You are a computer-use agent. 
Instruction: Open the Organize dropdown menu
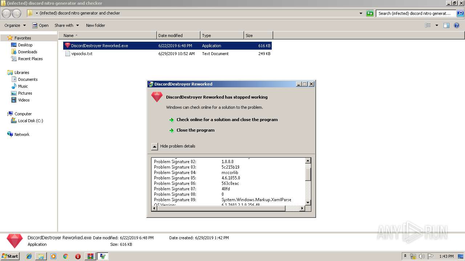[x=15, y=25]
